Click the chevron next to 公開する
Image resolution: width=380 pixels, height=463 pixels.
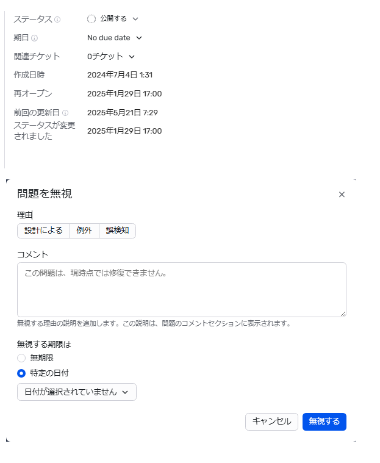[135, 19]
